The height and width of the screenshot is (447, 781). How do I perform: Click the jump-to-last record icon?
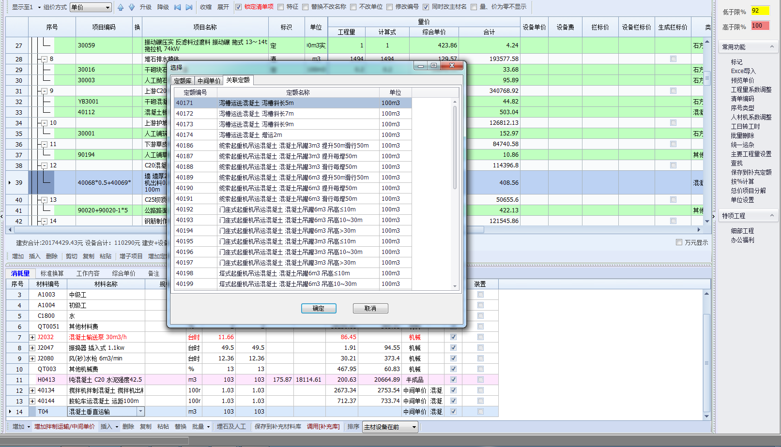[189, 7]
